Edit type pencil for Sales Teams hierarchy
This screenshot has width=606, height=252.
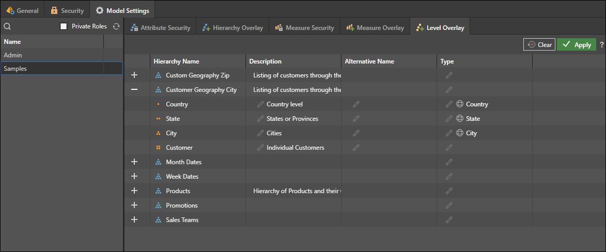[449, 220]
